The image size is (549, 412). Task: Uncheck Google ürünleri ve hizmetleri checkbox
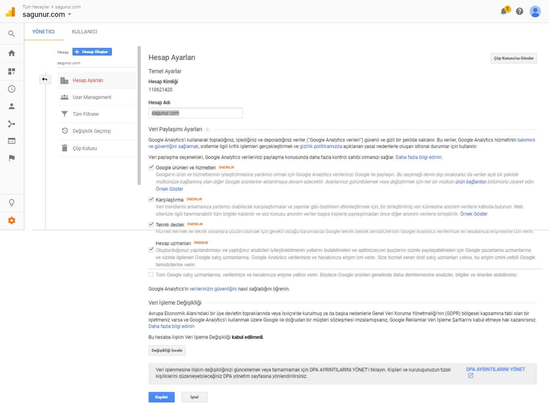(151, 167)
